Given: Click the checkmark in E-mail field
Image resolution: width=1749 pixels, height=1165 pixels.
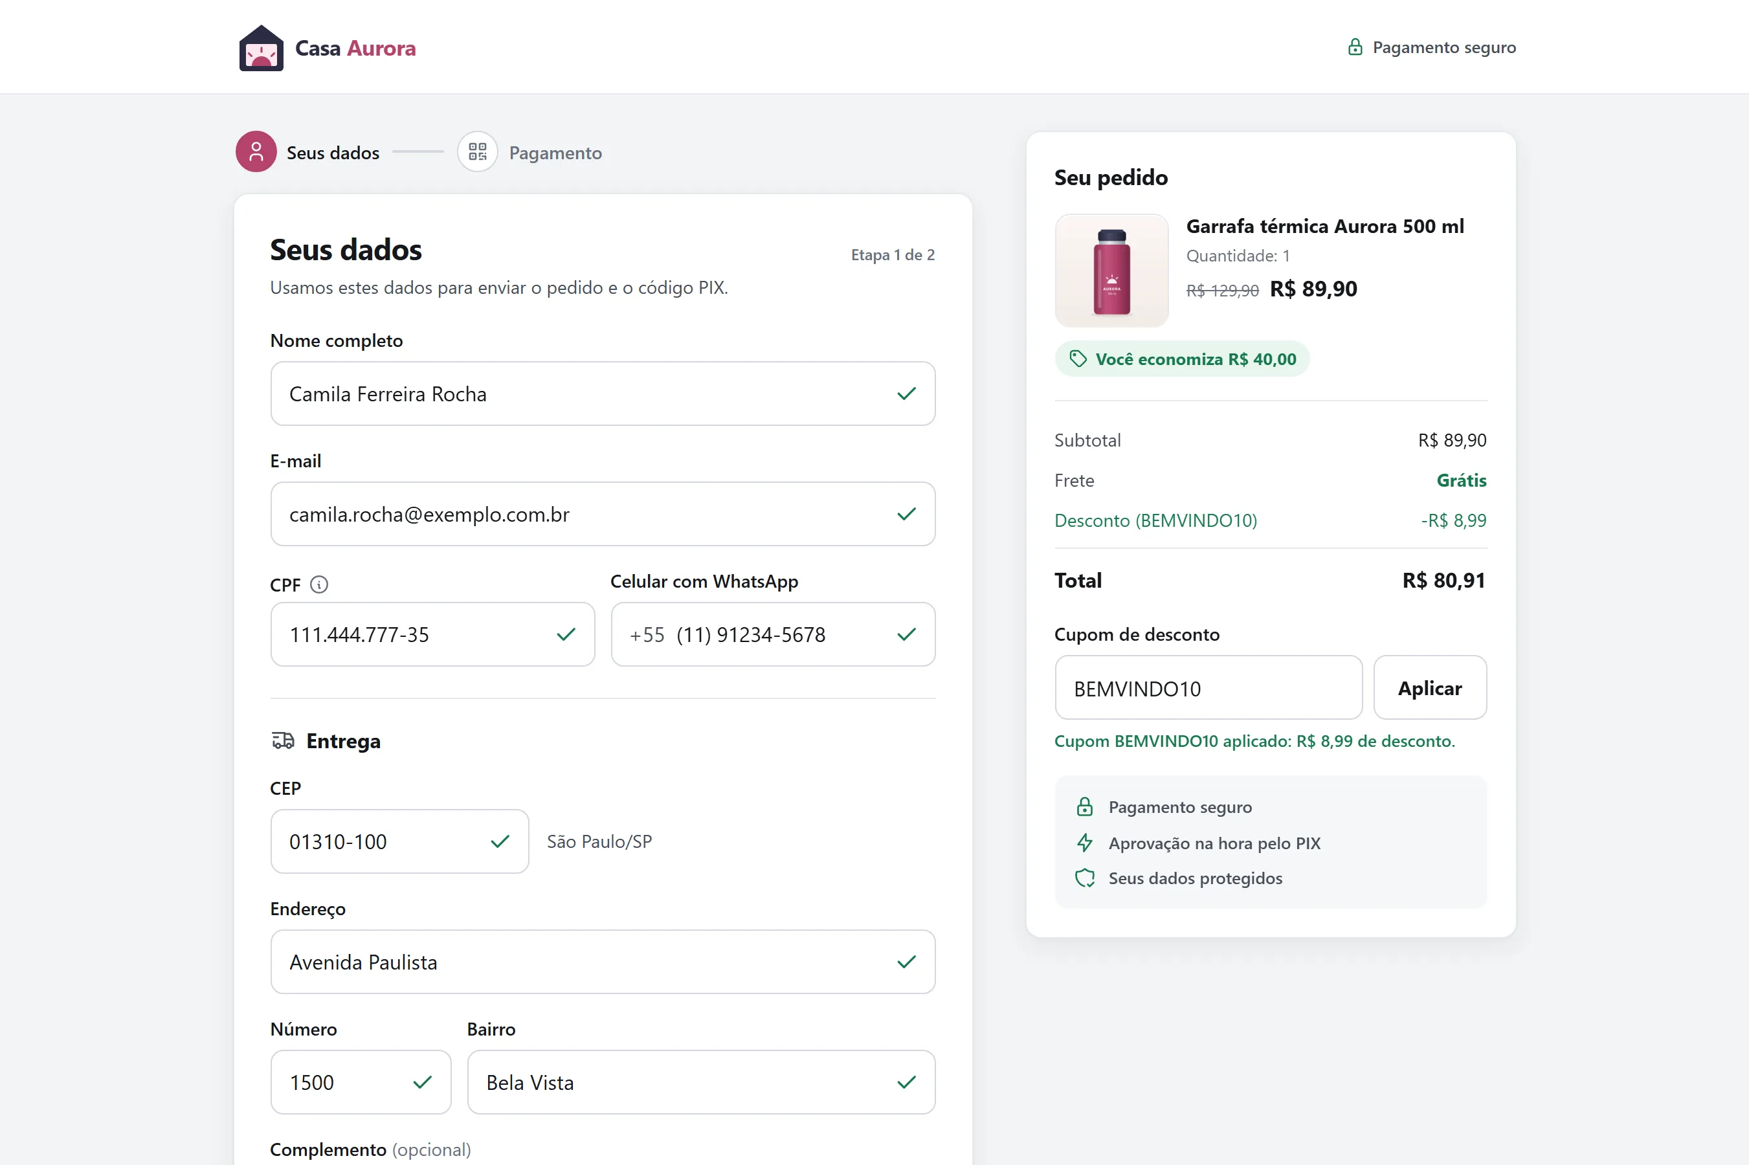Looking at the screenshot, I should pyautogui.click(x=906, y=514).
